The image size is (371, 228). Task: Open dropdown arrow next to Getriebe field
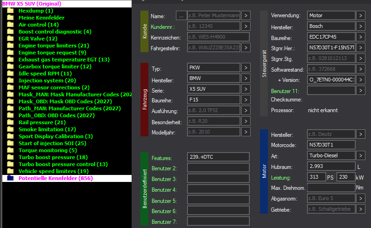coord(361,209)
